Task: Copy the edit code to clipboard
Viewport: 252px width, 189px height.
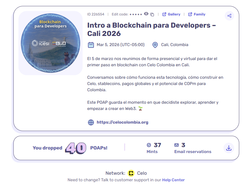Action: pyautogui.click(x=152, y=15)
